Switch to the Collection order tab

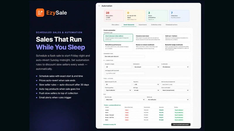[156, 25]
